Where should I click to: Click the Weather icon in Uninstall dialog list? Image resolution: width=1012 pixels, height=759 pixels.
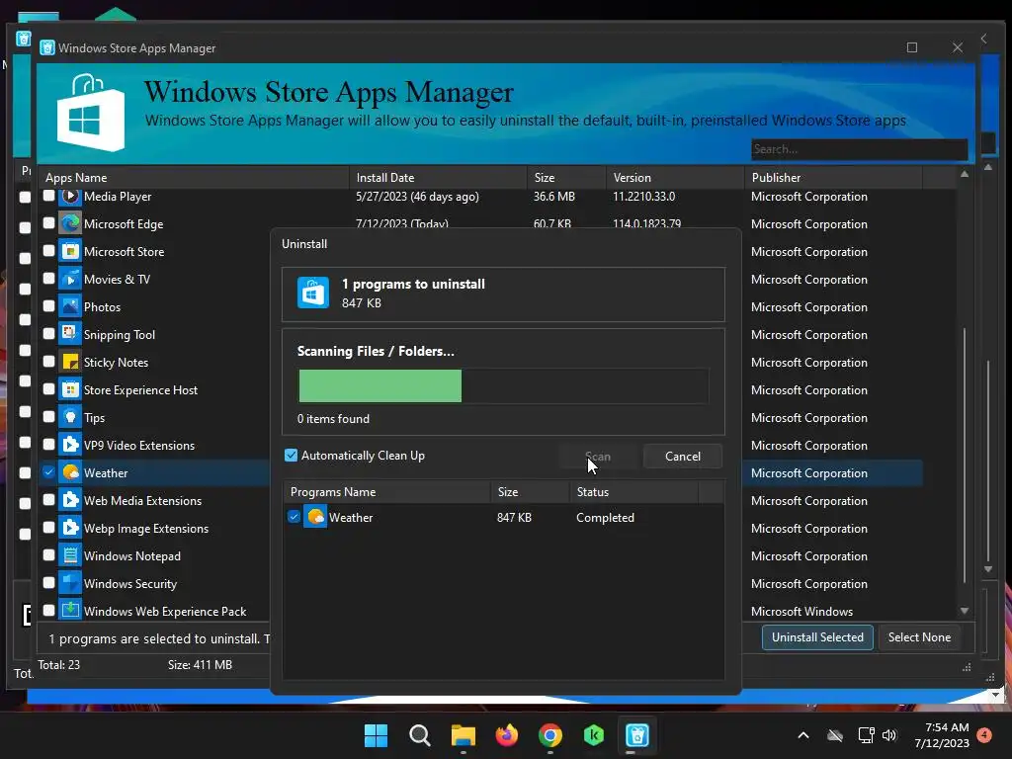tap(315, 517)
